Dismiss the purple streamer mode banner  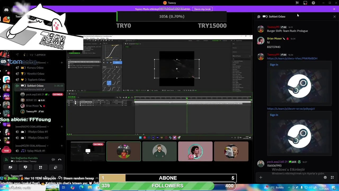pos(334,9)
